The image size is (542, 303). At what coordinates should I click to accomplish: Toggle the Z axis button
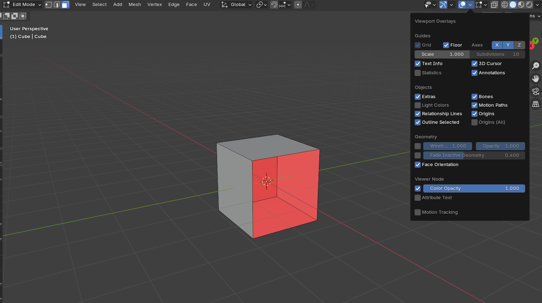pyautogui.click(x=519, y=45)
